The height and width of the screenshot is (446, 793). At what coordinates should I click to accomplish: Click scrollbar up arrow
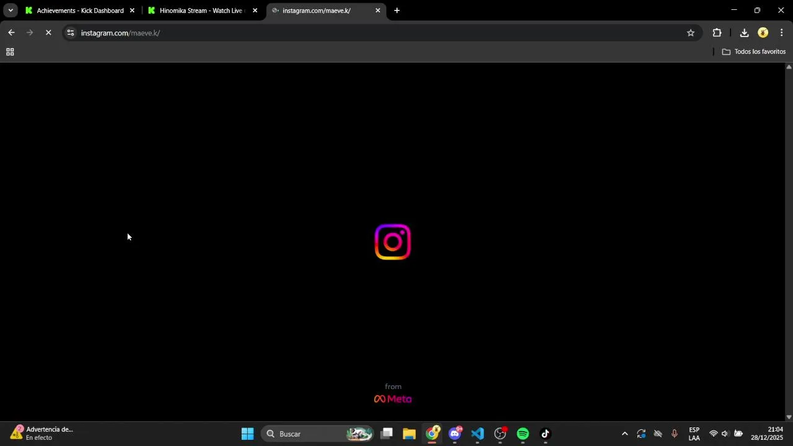(x=789, y=66)
